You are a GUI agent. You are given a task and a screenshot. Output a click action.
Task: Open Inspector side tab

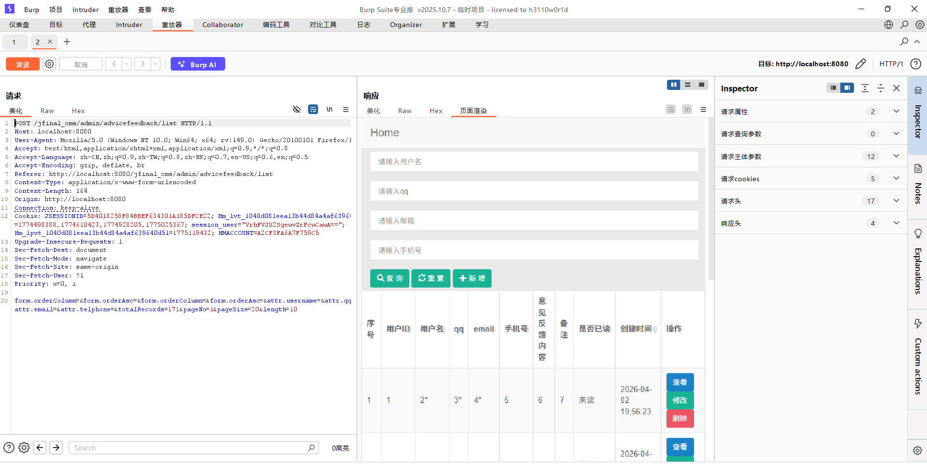[x=917, y=115]
